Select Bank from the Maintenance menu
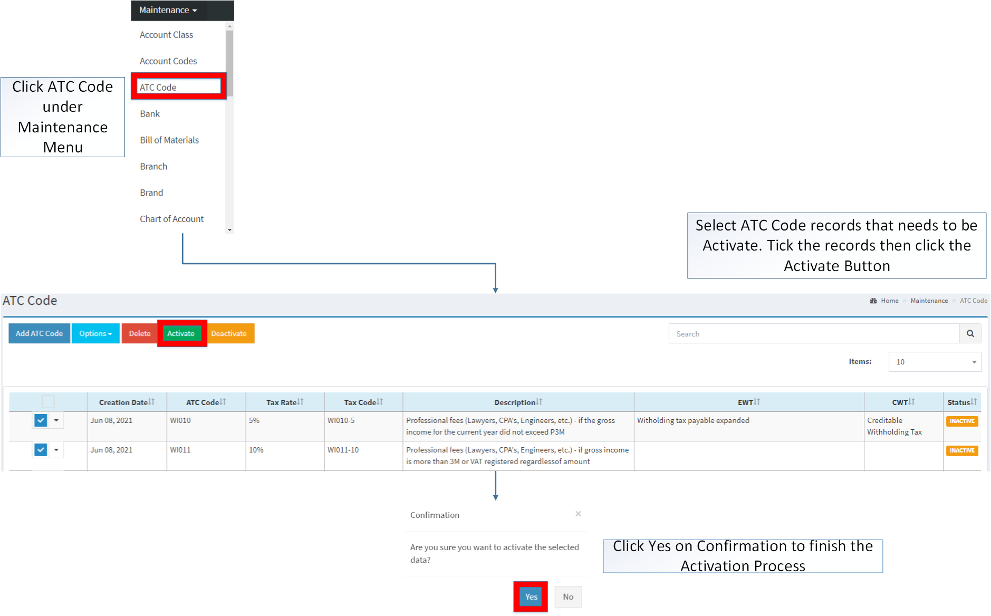991x616 pixels. (x=149, y=113)
